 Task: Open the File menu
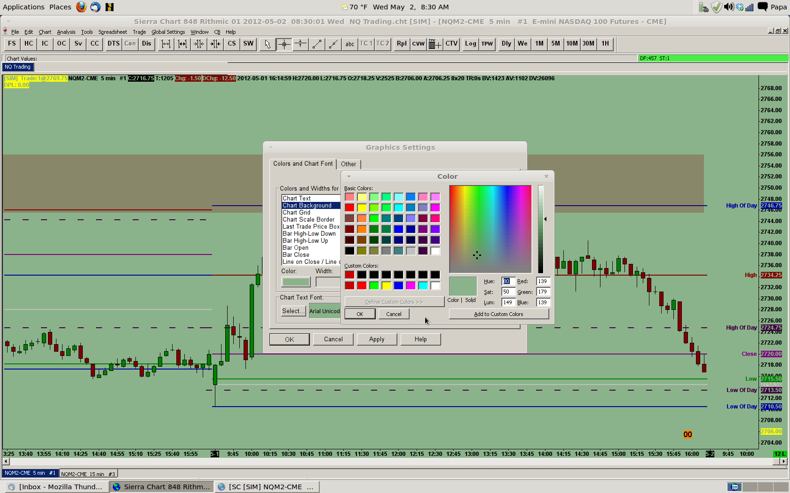[x=15, y=32]
